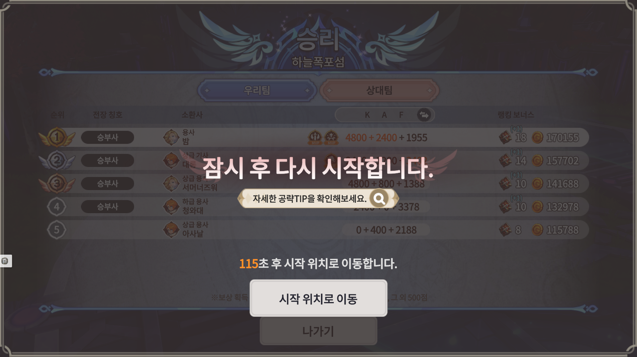This screenshot has height=357, width=637.
Task: Click the first-place gold rank medal icon
Action: tap(57, 137)
